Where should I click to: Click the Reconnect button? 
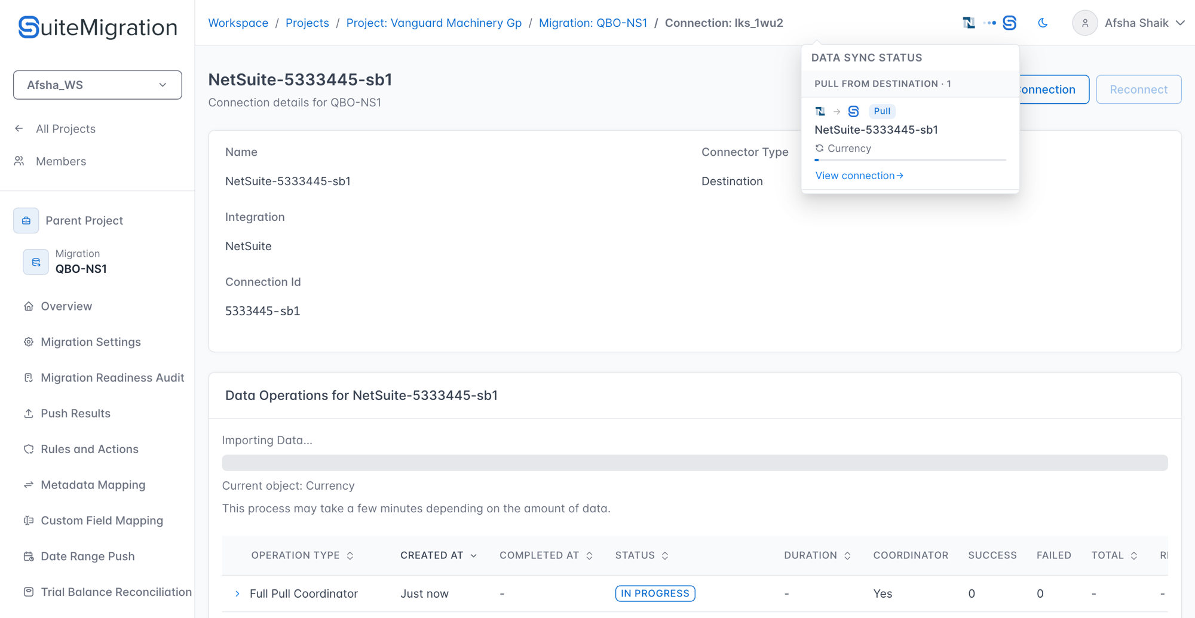click(1138, 90)
